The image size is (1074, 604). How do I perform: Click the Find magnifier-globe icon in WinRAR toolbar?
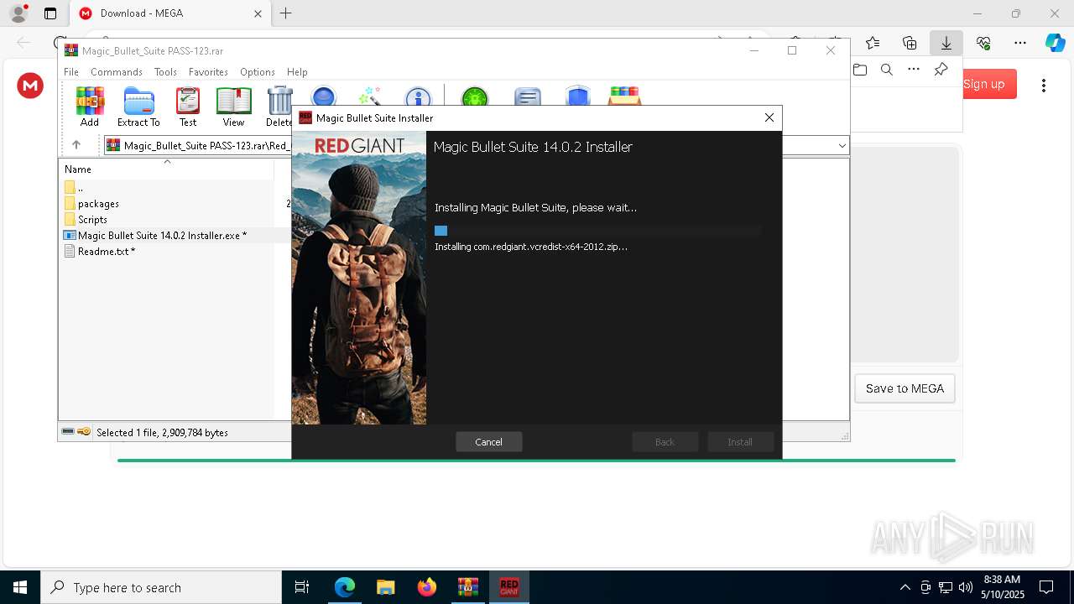(x=324, y=96)
